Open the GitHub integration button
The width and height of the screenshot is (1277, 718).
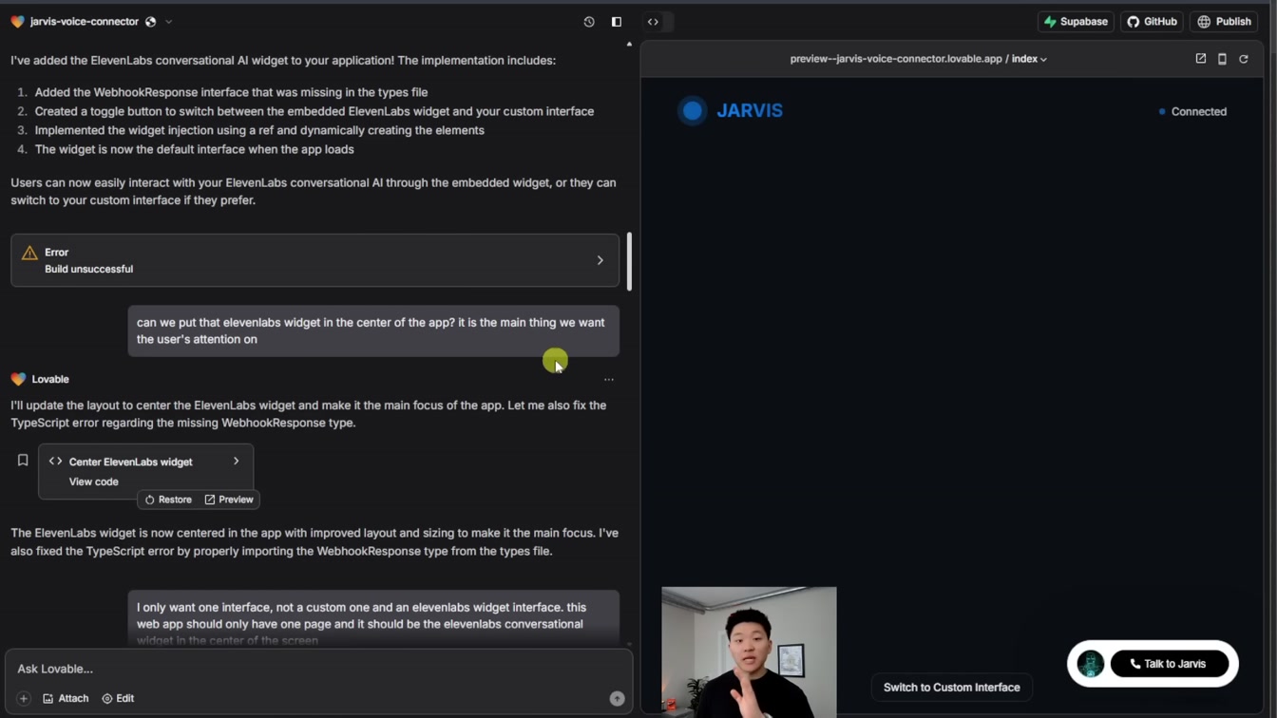pos(1152,22)
